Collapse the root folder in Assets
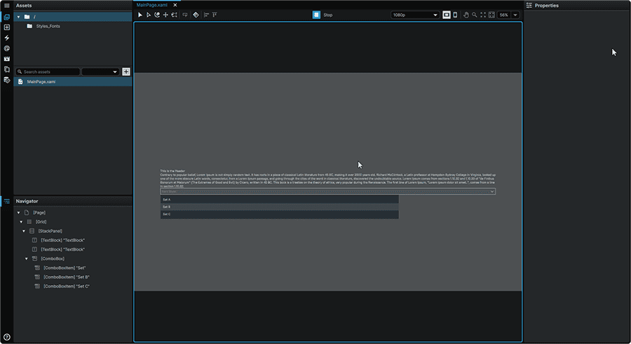 (18, 17)
